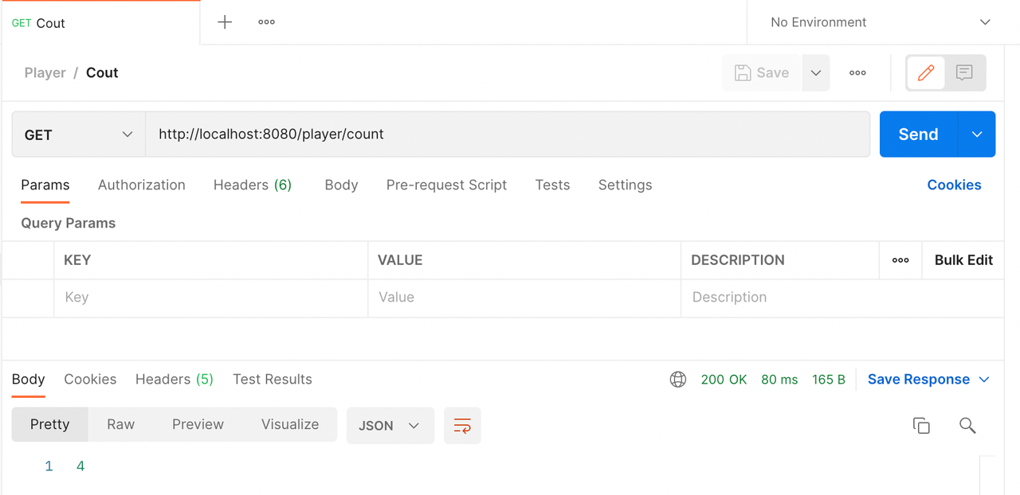
Task: Send the request to localhost
Action: [916, 134]
